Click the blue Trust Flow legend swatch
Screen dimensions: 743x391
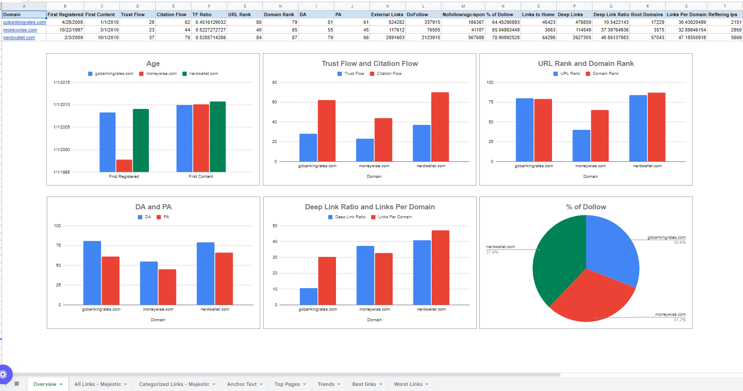click(x=339, y=73)
